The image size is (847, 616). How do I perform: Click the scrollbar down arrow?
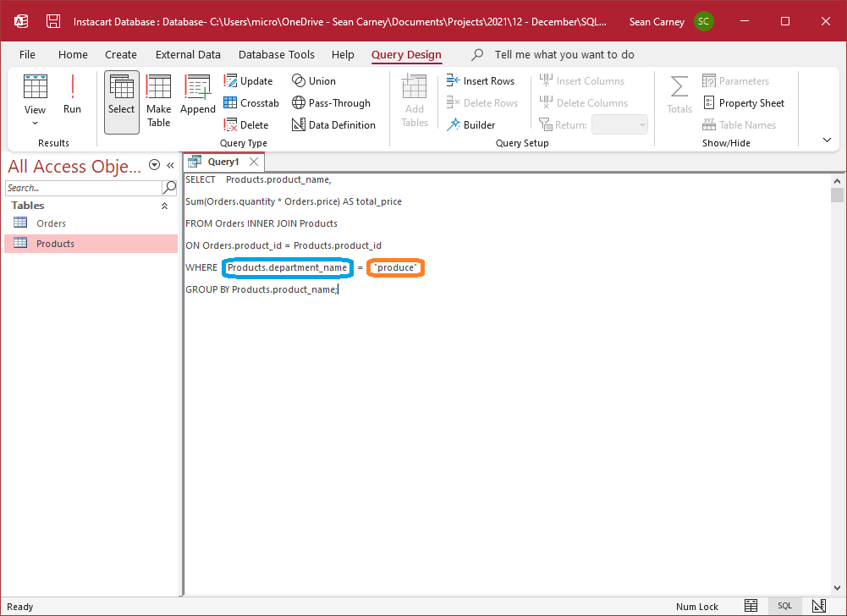tap(837, 588)
